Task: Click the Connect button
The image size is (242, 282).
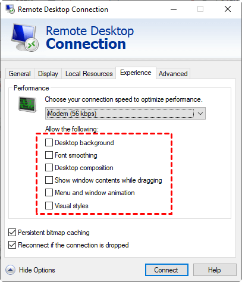Action: tap(166, 270)
